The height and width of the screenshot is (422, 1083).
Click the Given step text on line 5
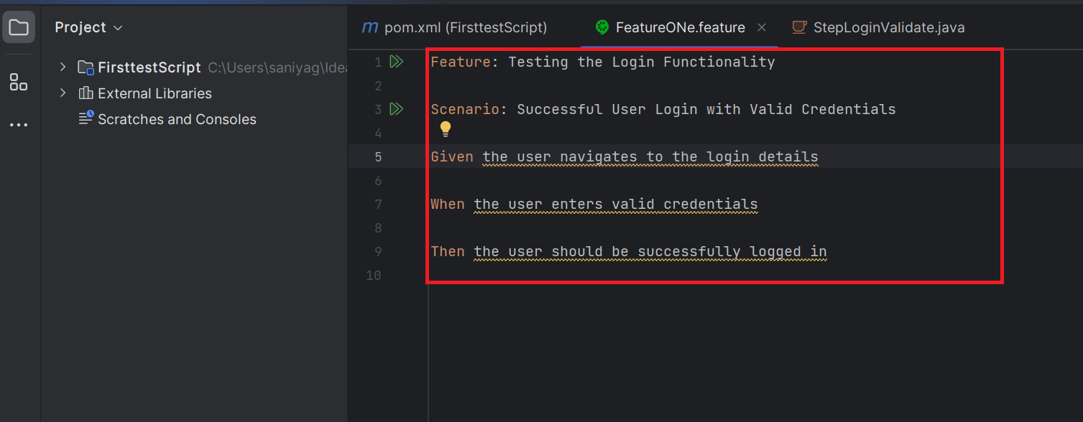[650, 157]
